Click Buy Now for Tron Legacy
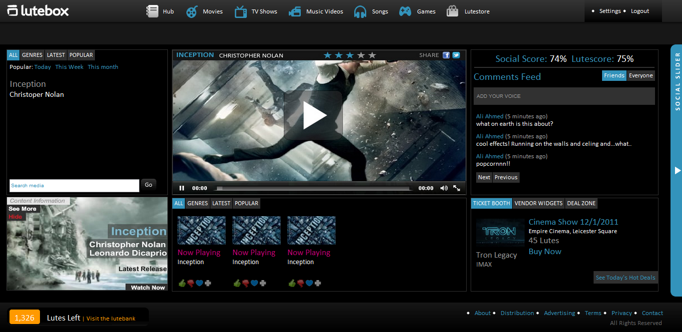Screen dimensions: 682x332 pyautogui.click(x=545, y=252)
